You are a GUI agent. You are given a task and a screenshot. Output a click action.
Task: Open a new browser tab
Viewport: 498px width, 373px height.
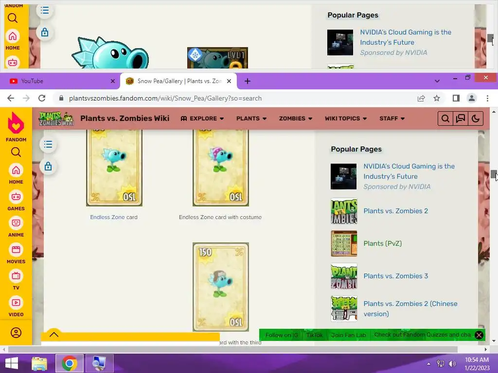(x=248, y=81)
